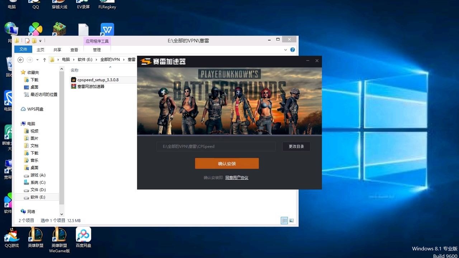
Task: Click navigation pane scroll up arrow
Action: [x=62, y=68]
